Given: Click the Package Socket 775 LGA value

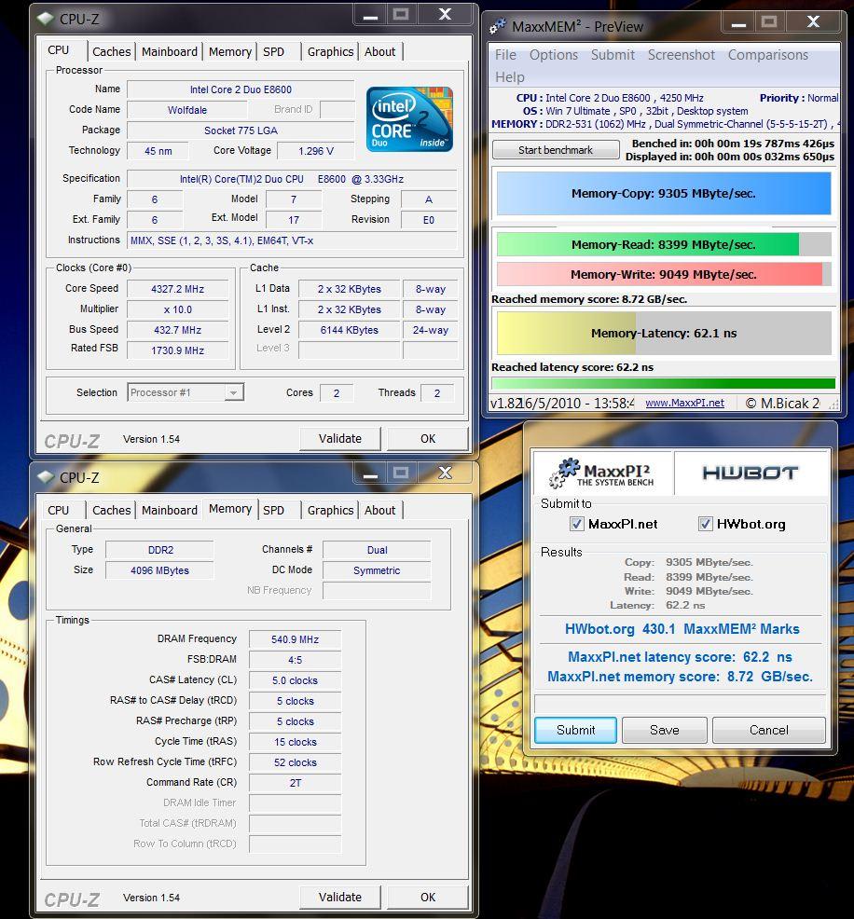Looking at the screenshot, I should 241,130.
